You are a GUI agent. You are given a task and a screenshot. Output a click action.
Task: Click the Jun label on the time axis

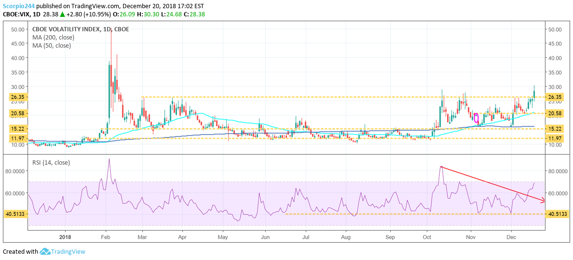pos(265,237)
